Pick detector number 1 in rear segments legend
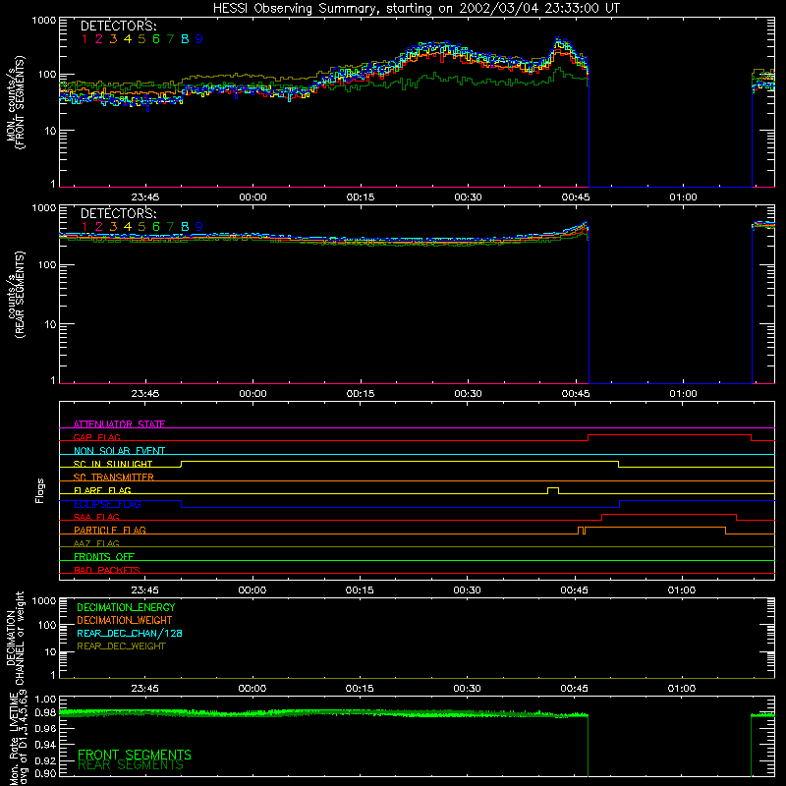 click(x=84, y=227)
